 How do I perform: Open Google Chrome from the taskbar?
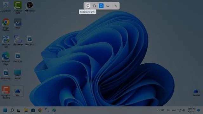pos(40,110)
